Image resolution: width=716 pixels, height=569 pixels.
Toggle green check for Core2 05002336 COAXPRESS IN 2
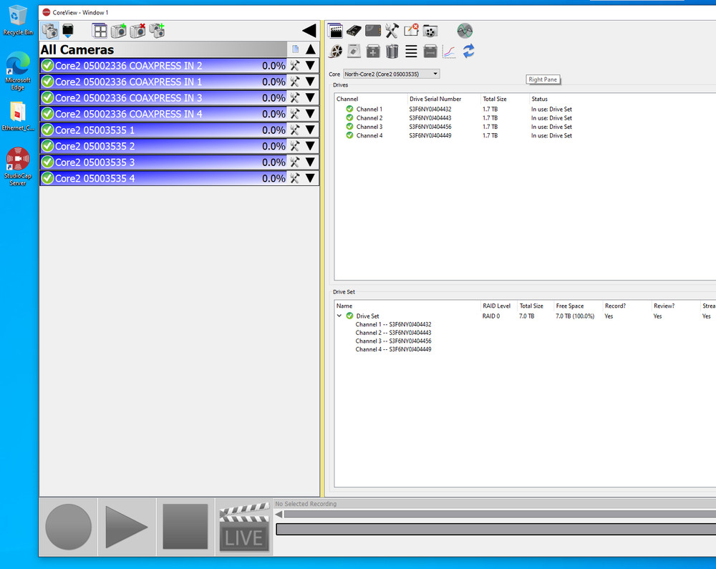coord(48,66)
